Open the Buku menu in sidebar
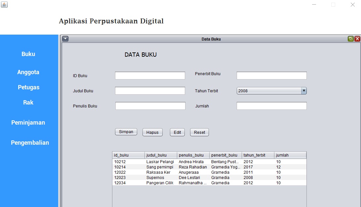The image size is (361, 207). point(28,54)
